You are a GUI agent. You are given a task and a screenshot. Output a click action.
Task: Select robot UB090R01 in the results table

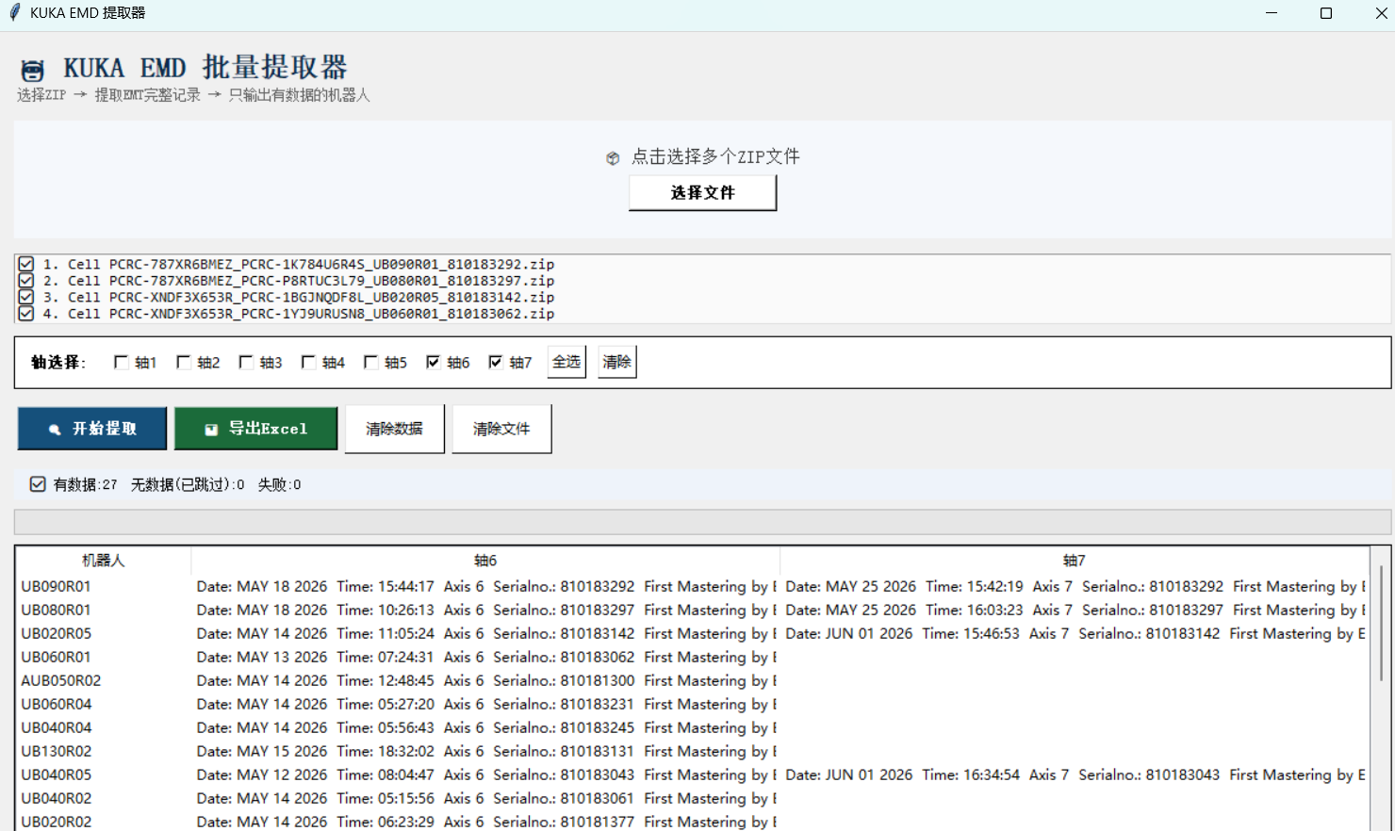click(x=57, y=586)
